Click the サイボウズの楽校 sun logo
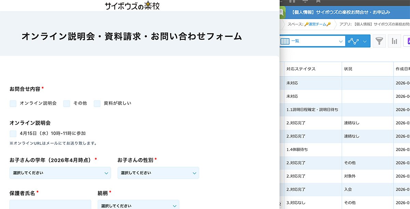Viewport: 410px width, 209px height. coord(133,5)
